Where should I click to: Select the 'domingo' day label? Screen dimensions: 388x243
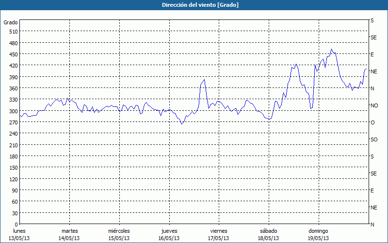pyautogui.click(x=318, y=231)
